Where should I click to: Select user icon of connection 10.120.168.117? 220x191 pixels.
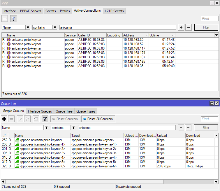click(x=9, y=48)
